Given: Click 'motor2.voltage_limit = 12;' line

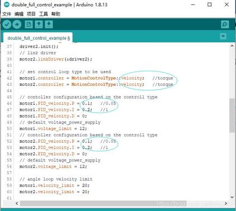Looking at the screenshot, I should coord(53,166).
